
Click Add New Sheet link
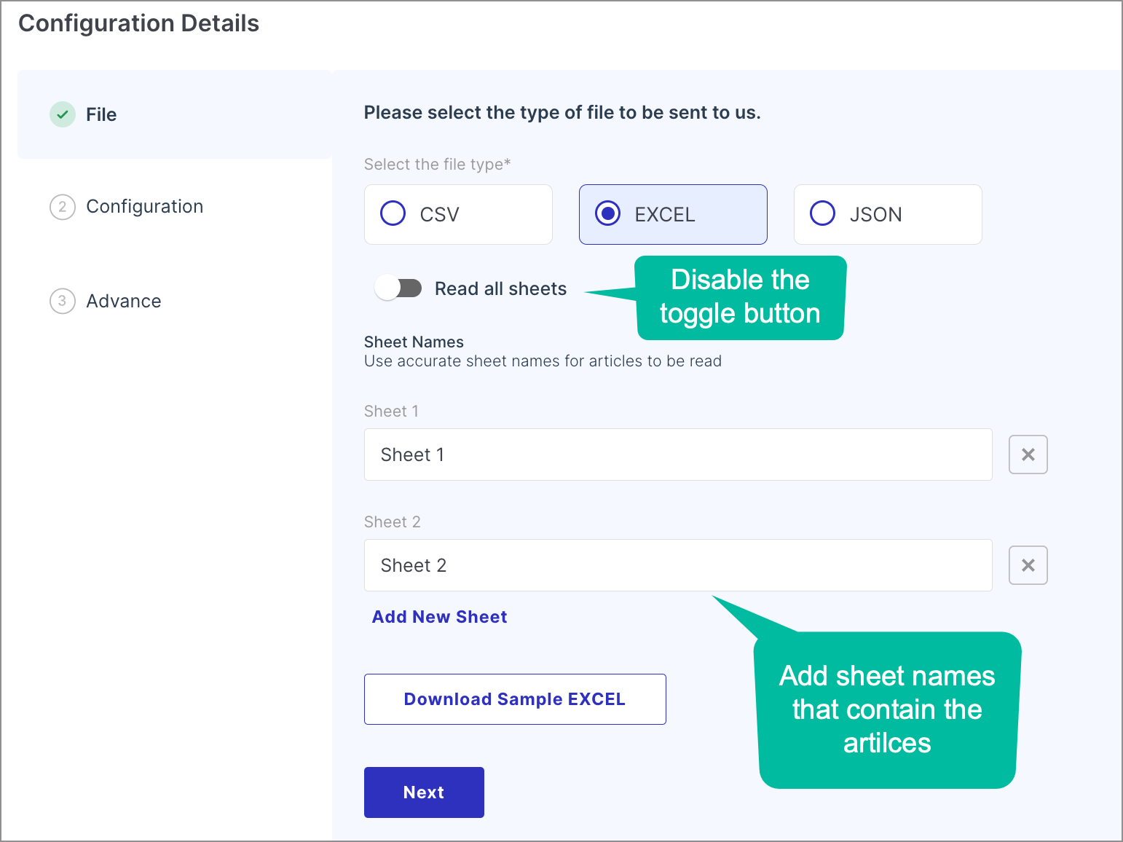pyautogui.click(x=440, y=617)
